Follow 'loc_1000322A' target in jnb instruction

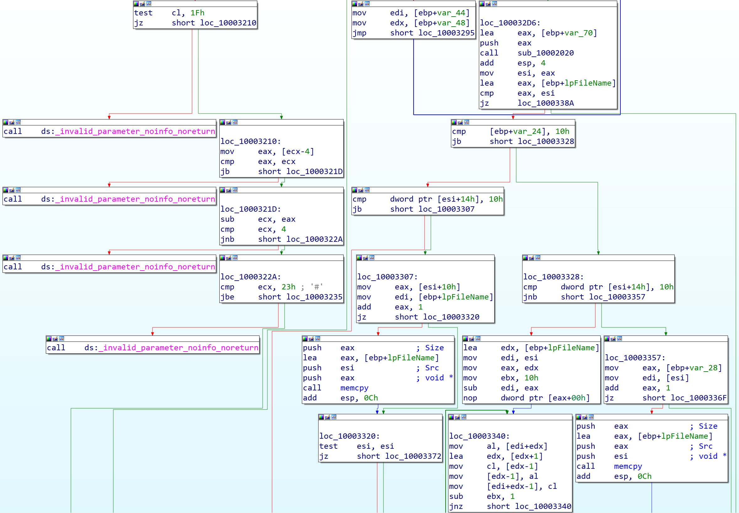click(x=314, y=240)
